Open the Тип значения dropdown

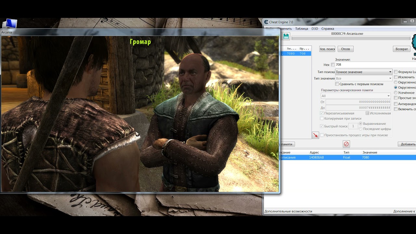pos(364,78)
